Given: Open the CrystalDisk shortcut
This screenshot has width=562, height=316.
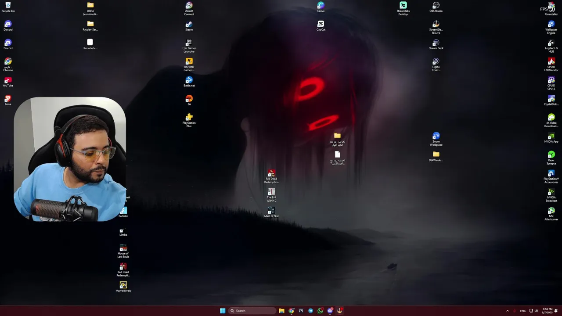Looking at the screenshot, I should (551, 101).
